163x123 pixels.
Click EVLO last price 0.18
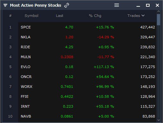pyautogui.click(x=69, y=67)
